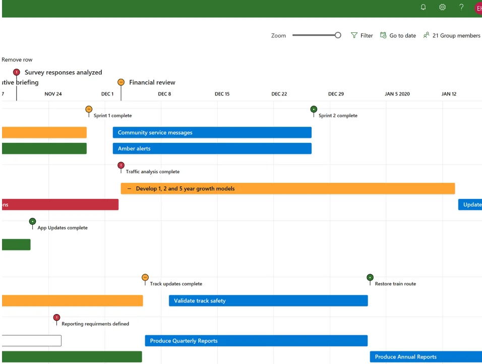
Task: Open the settings gear icon
Action: point(442,7)
